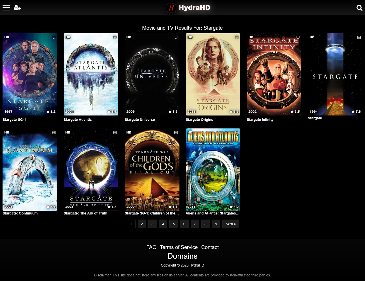Go to results page 4
The image size is (365, 281).
pyautogui.click(x=163, y=224)
